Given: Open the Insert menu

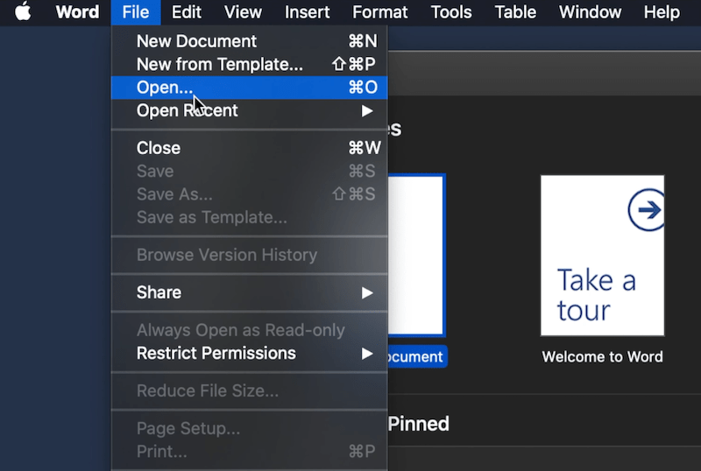Looking at the screenshot, I should 307,12.
